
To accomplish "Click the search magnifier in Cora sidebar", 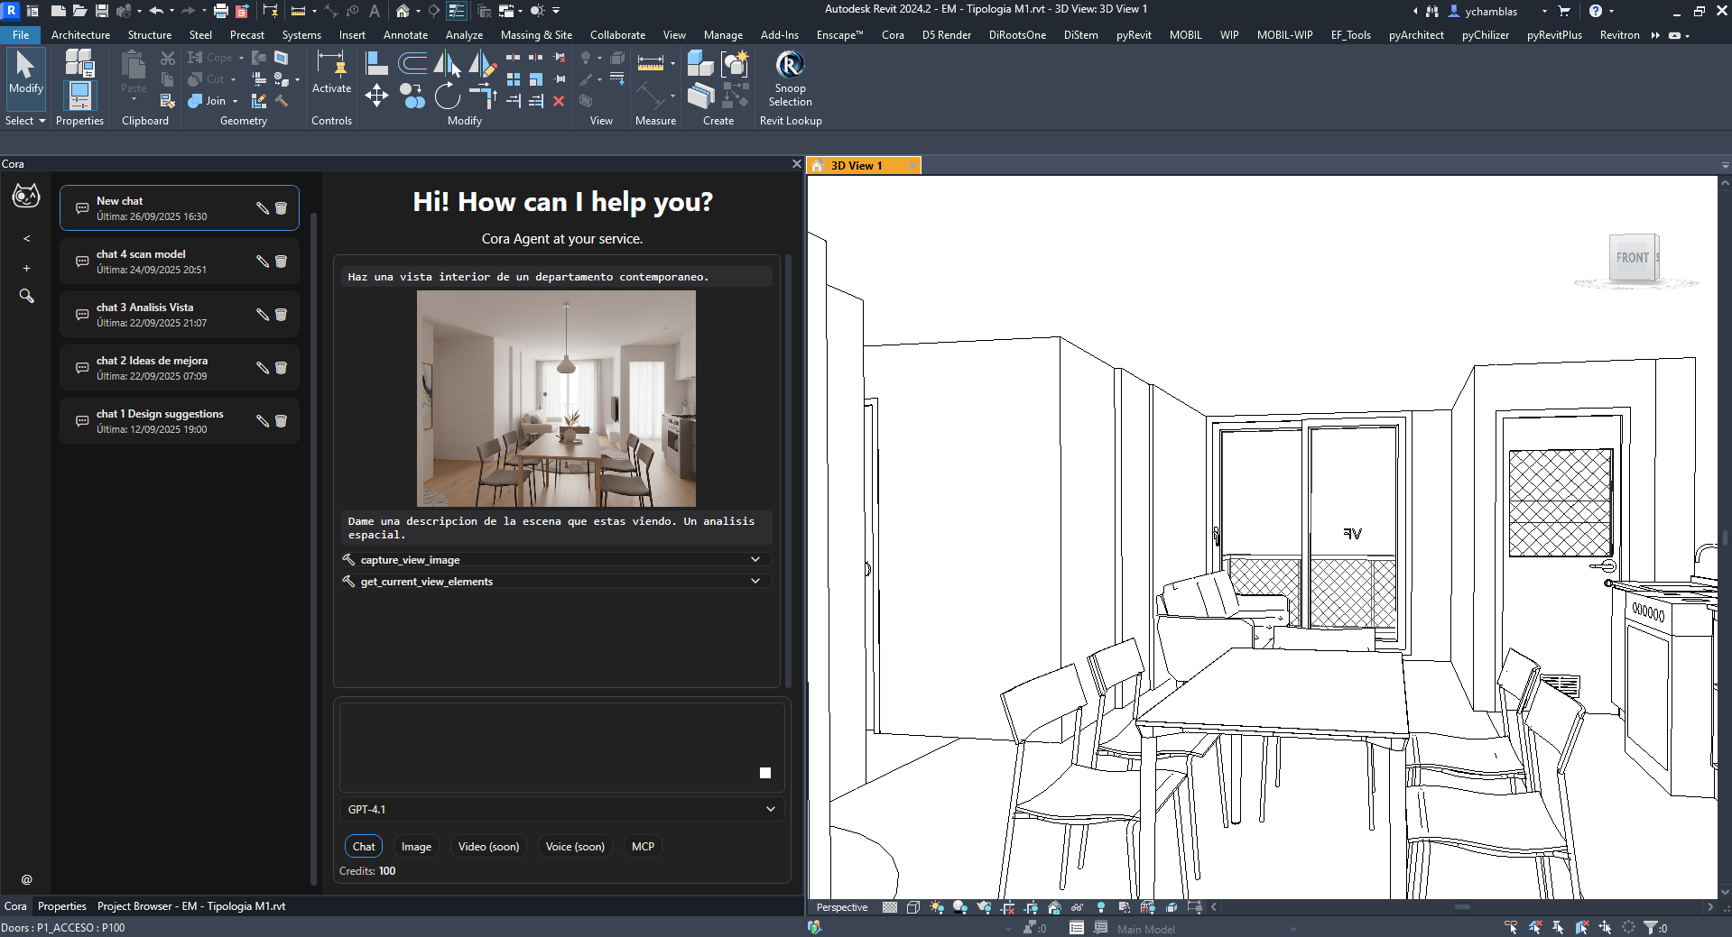I will (x=26, y=296).
